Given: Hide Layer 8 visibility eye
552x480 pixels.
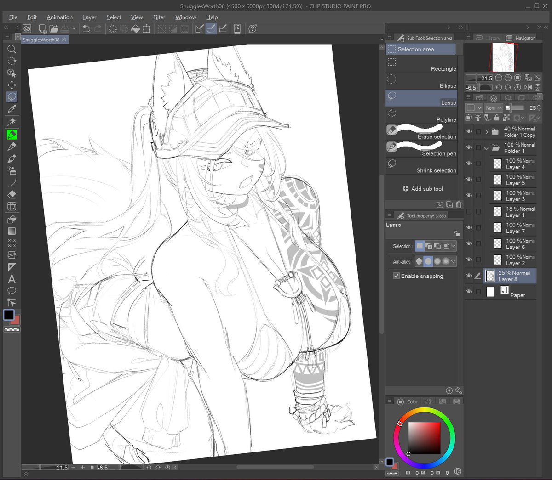Looking at the screenshot, I should click(469, 276).
